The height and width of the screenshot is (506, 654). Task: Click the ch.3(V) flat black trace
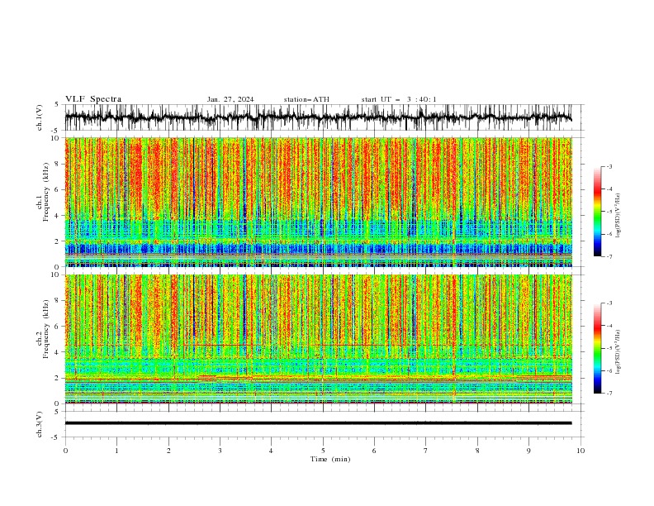tap(318, 423)
